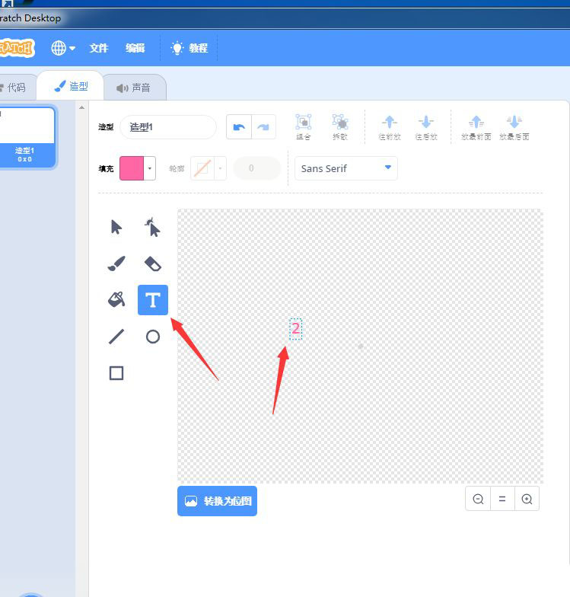Click the 转换为位图 button

[x=217, y=501]
